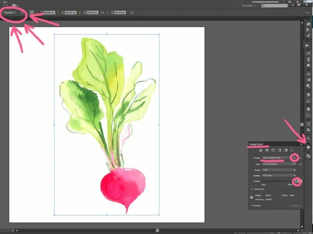Open the Layers panel dock icon
This screenshot has width=313, height=234.
[308, 109]
